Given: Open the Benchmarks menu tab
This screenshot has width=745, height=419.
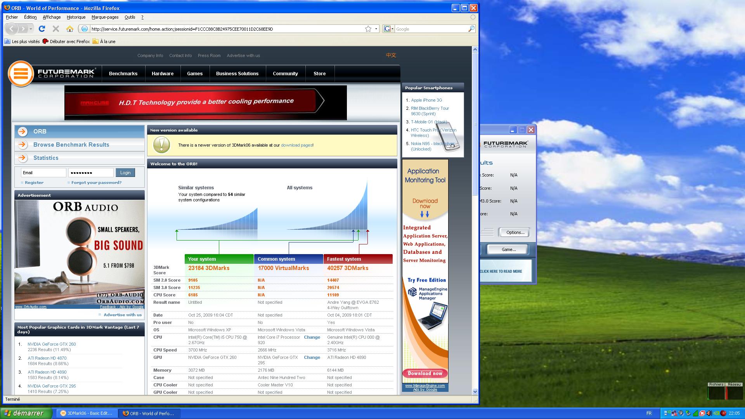Looking at the screenshot, I should pyautogui.click(x=123, y=73).
